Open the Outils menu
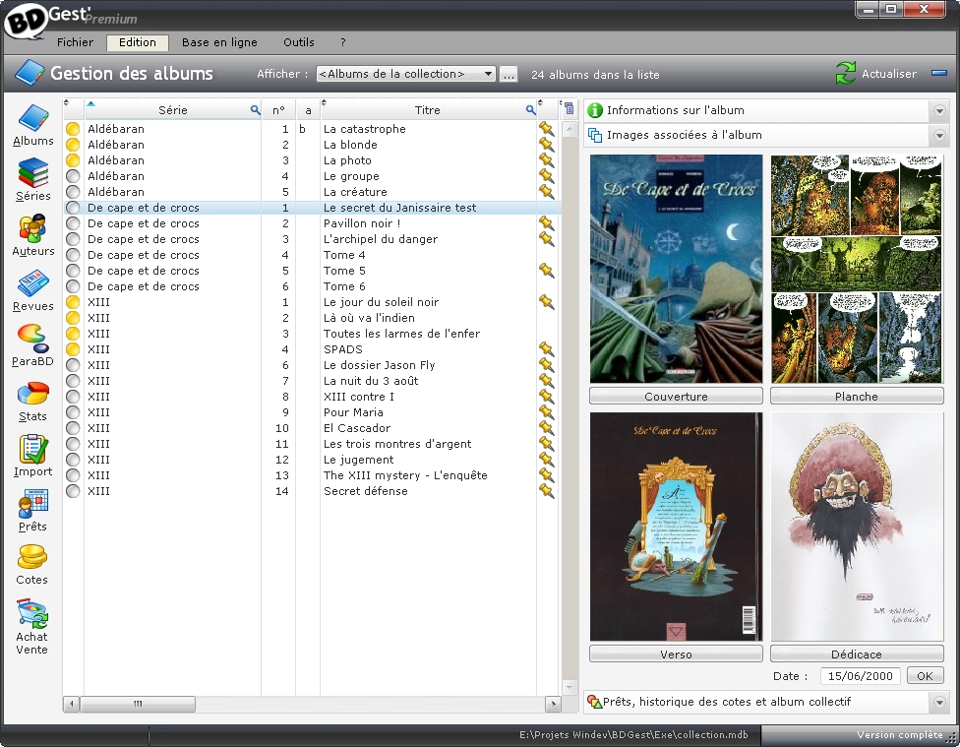 [x=299, y=42]
